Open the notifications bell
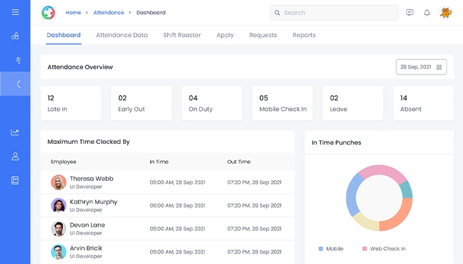Image resolution: width=463 pixels, height=264 pixels. (x=427, y=13)
